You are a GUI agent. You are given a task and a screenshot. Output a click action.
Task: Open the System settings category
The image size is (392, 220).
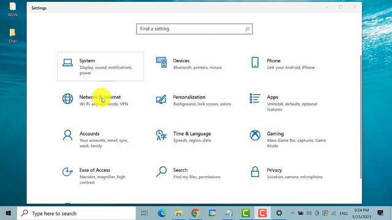100,67
